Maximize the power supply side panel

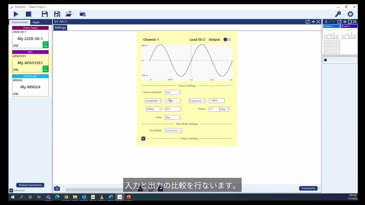(350, 22)
